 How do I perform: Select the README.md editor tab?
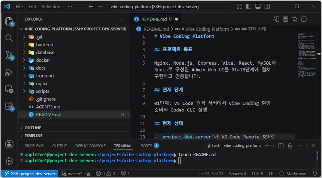pos(156,19)
